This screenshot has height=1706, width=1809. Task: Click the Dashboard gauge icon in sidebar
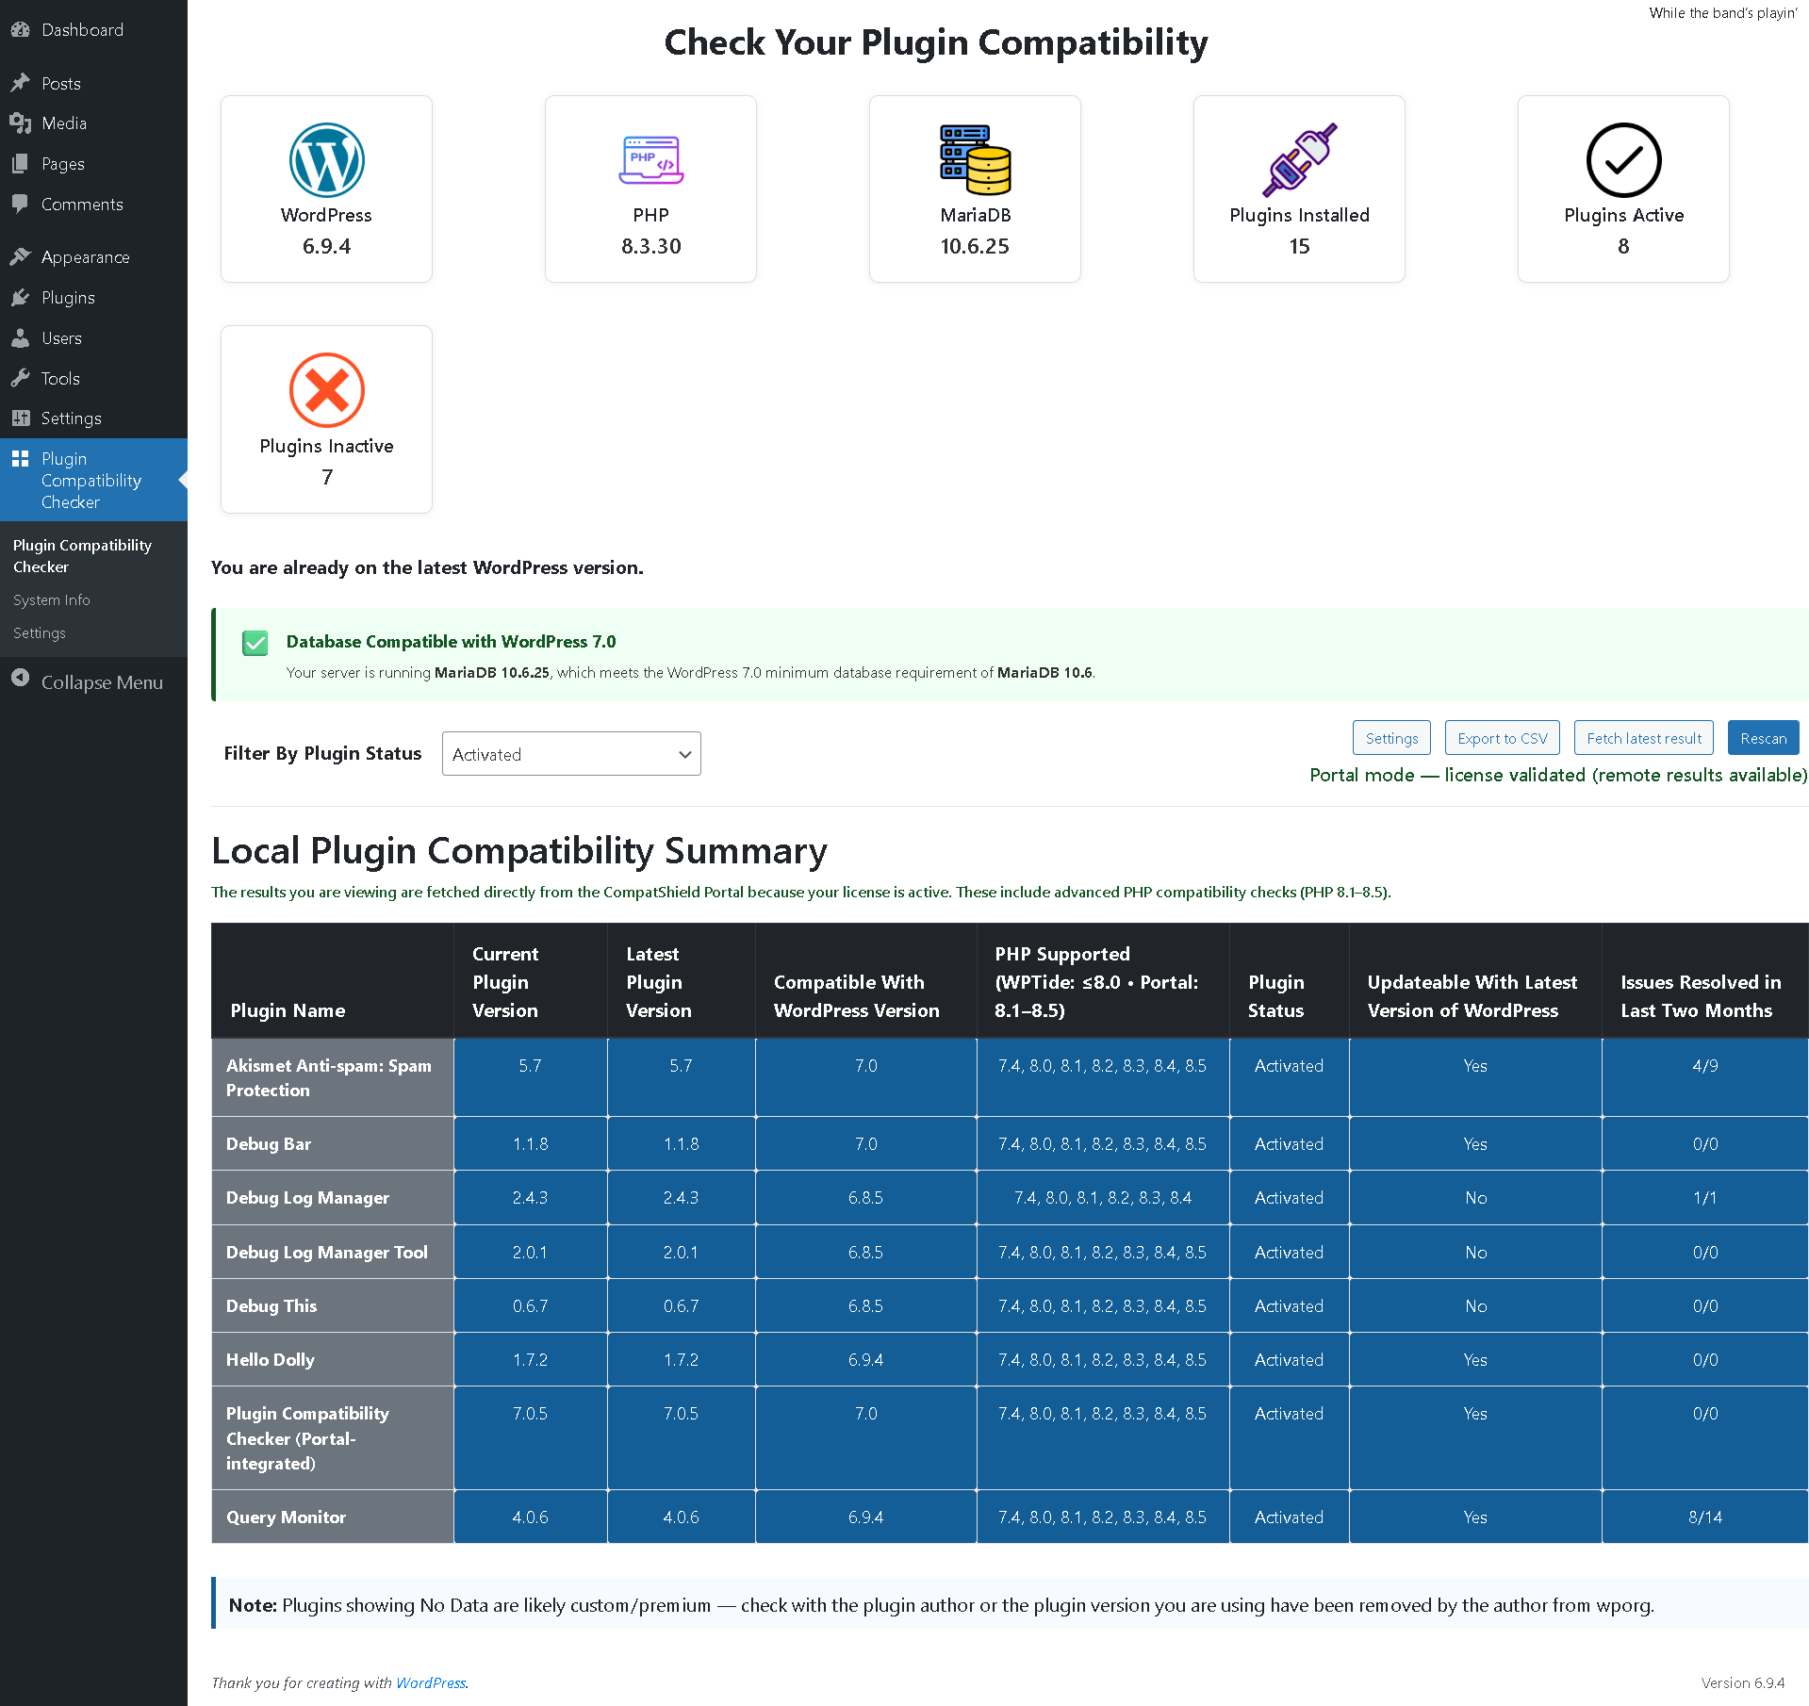click(x=20, y=30)
